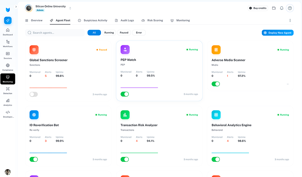Viewport: 302px width, 177px height.
Task: Click Admin role badge
Action: 40,10
